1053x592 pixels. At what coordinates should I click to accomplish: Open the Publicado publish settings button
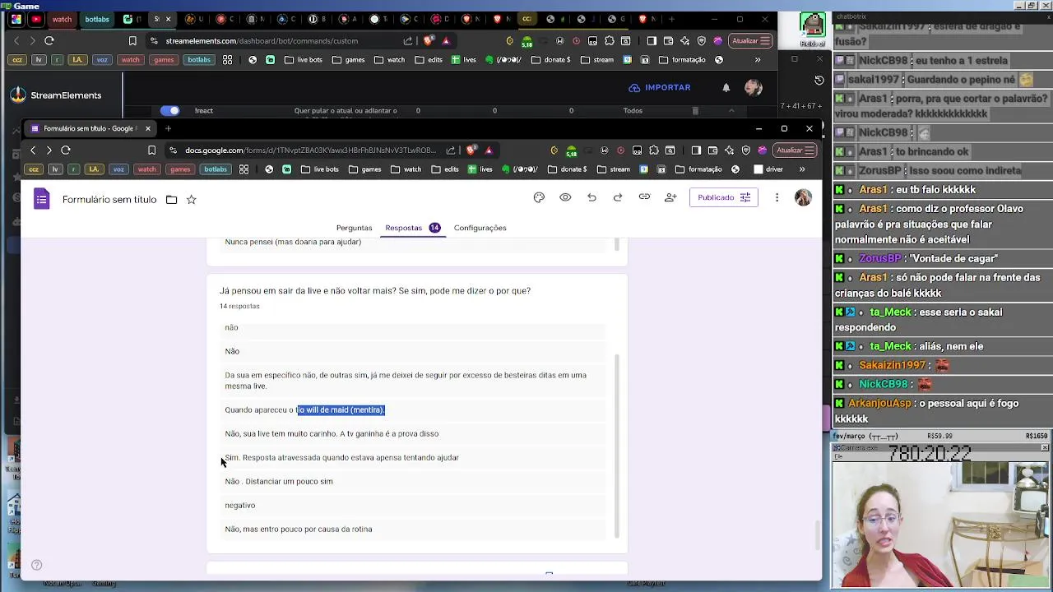point(724,197)
